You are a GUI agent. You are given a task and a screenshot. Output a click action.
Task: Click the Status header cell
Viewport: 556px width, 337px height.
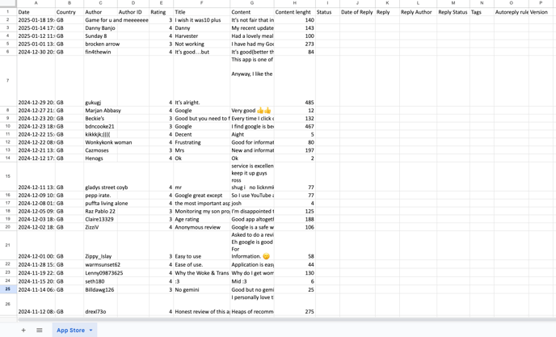click(327, 12)
